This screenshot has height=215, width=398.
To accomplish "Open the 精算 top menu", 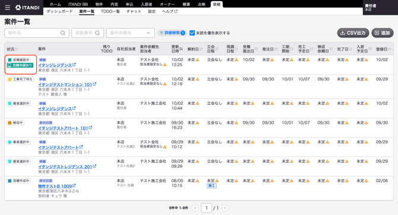I will (x=187, y=4).
